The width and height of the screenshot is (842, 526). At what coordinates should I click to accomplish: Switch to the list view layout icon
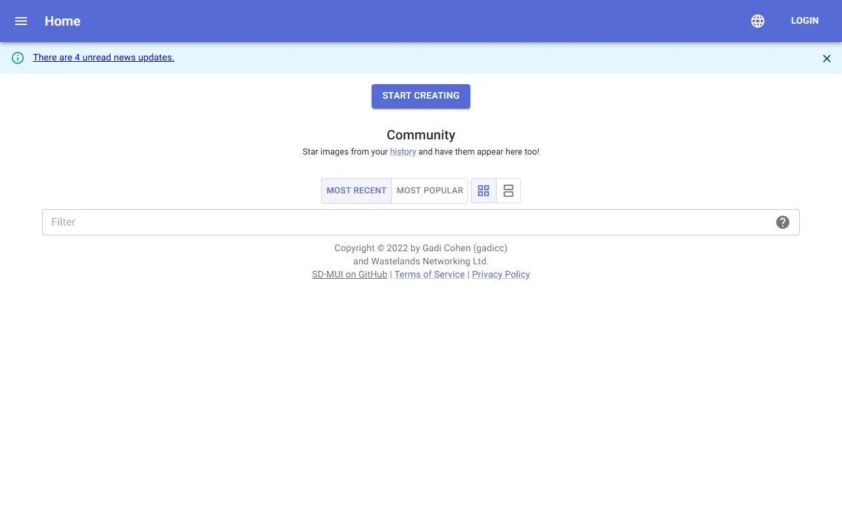508,191
